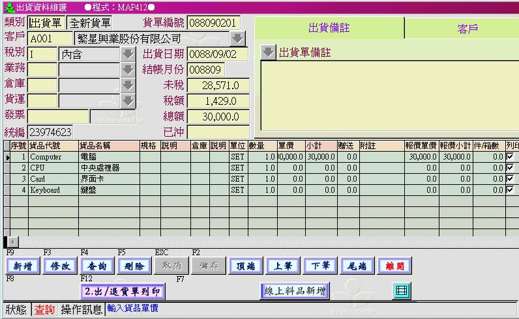Select the 出貨備註 tab
The image size is (519, 319).
(x=328, y=29)
